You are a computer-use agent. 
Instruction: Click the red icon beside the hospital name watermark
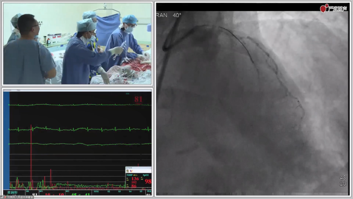5,197
